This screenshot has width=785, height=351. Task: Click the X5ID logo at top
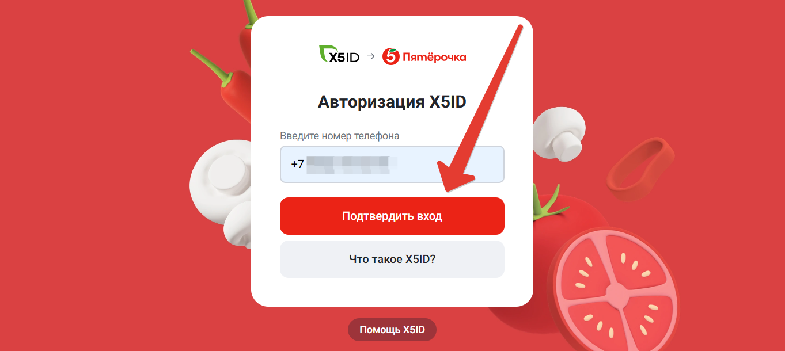pos(339,55)
